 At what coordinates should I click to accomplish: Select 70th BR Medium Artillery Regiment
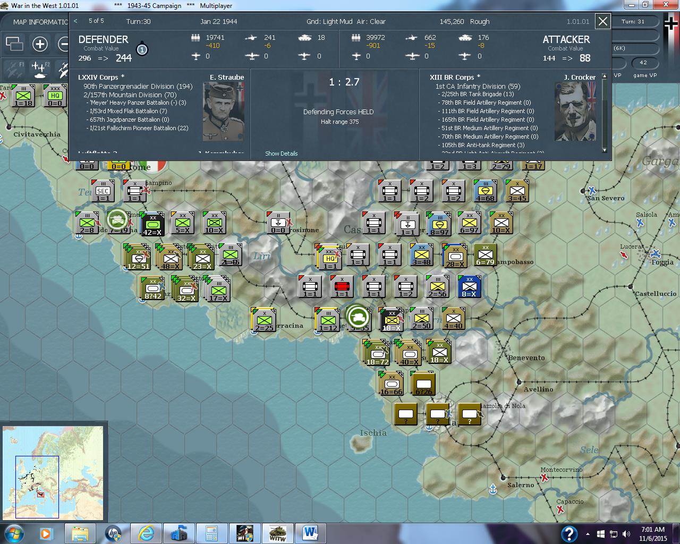pyautogui.click(x=488, y=137)
